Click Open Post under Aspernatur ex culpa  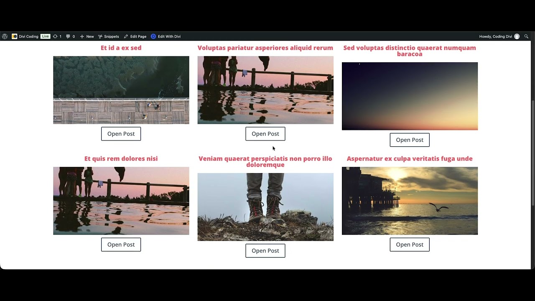[x=410, y=245]
